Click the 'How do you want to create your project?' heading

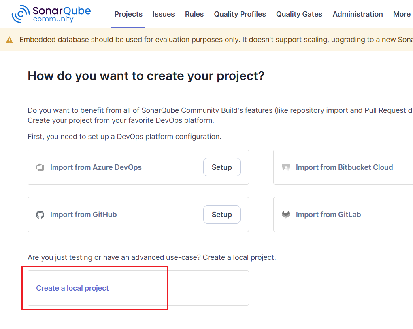146,76
